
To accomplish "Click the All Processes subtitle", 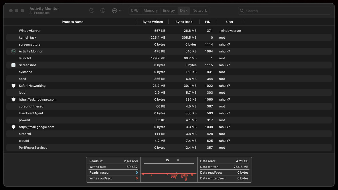I will coord(39,13).
